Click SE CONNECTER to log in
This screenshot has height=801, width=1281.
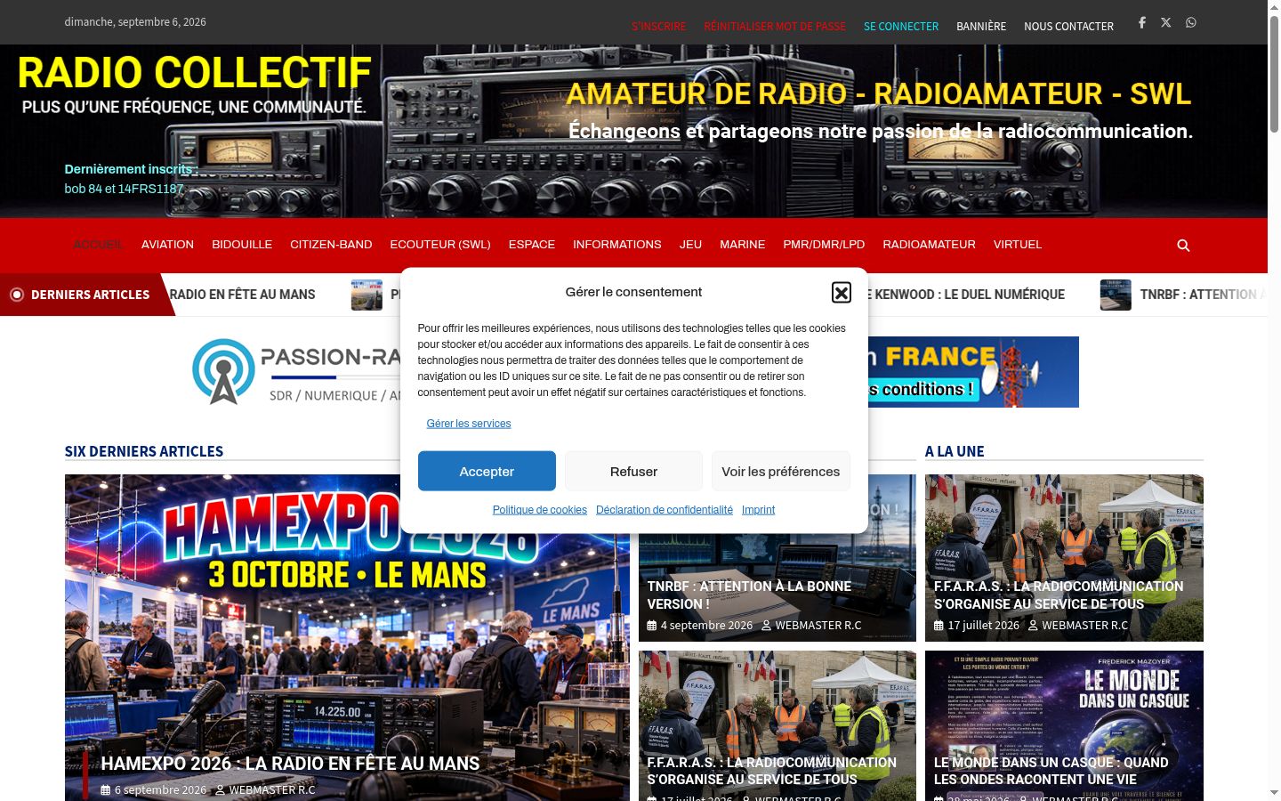[x=901, y=27]
